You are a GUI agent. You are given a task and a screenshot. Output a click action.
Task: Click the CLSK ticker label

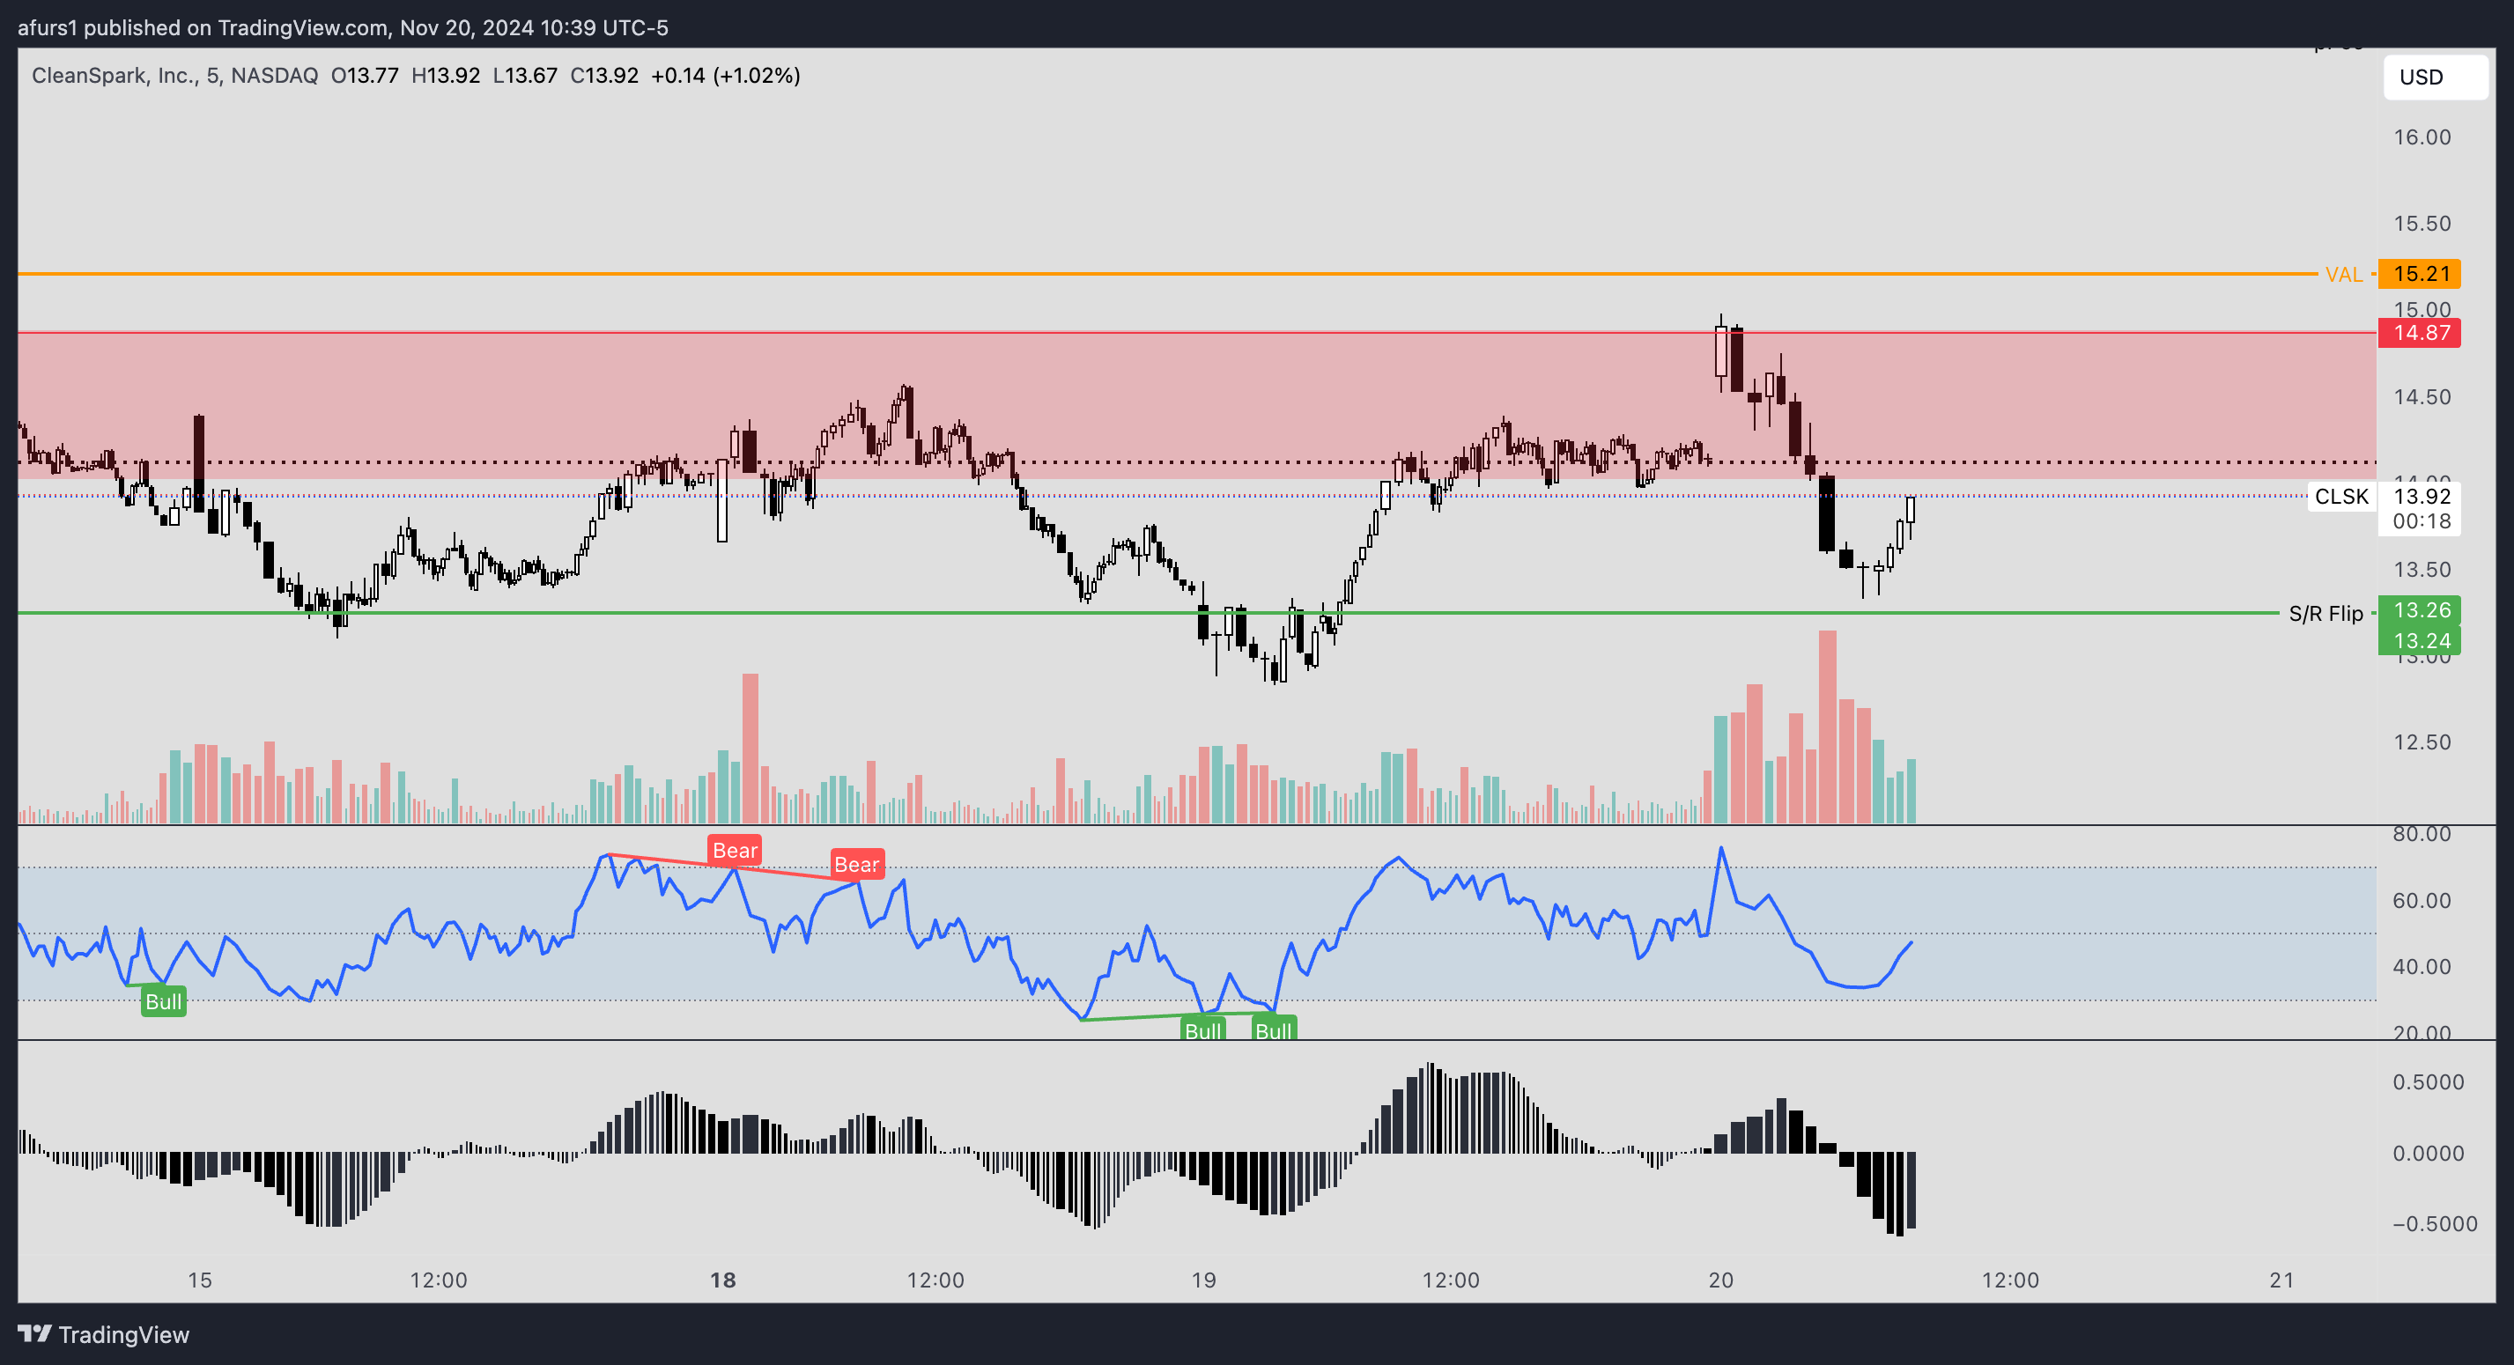coord(2341,497)
